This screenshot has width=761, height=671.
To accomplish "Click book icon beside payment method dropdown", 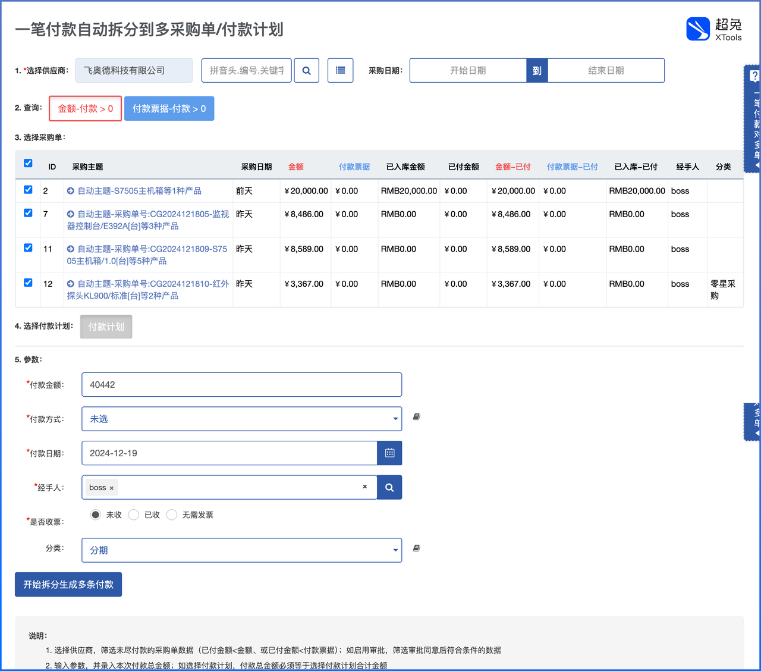I will [x=417, y=417].
